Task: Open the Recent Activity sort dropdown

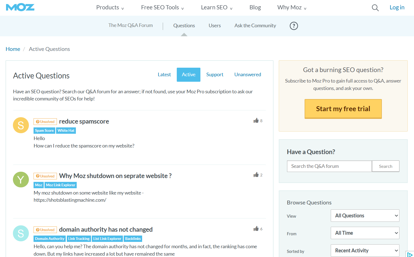Action: point(365,251)
